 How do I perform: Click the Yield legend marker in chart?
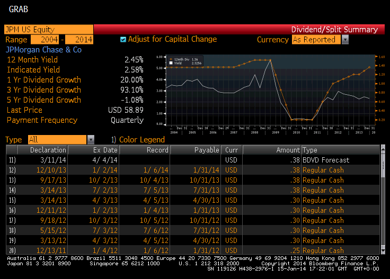point(171,63)
